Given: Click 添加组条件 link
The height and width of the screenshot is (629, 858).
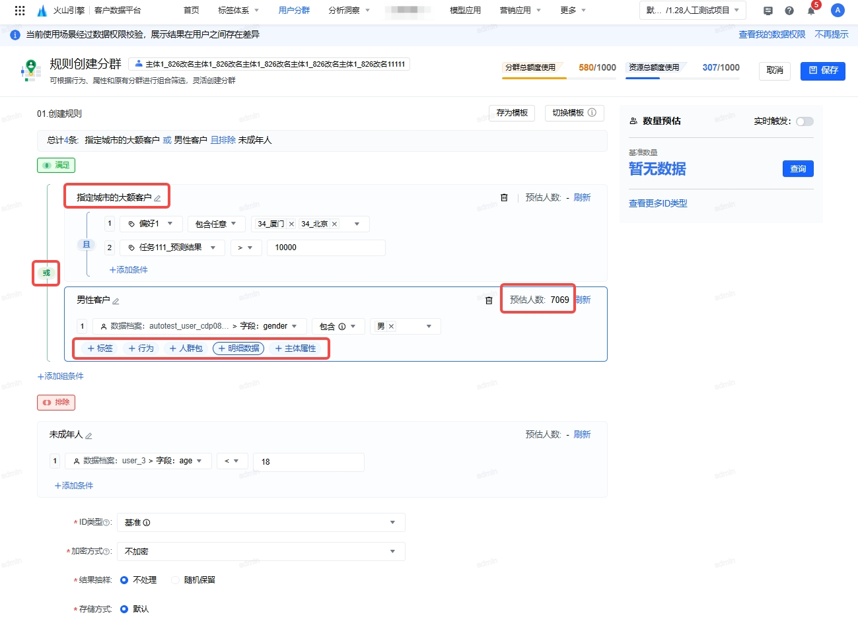Looking at the screenshot, I should (61, 376).
